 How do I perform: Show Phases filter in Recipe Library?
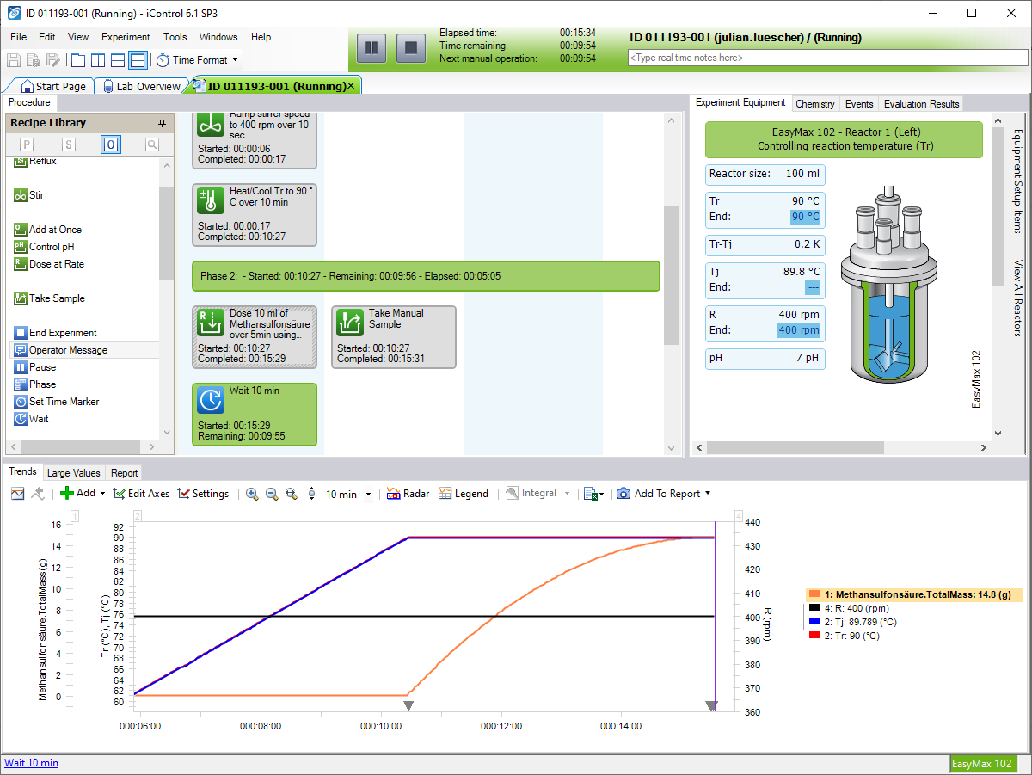27,145
